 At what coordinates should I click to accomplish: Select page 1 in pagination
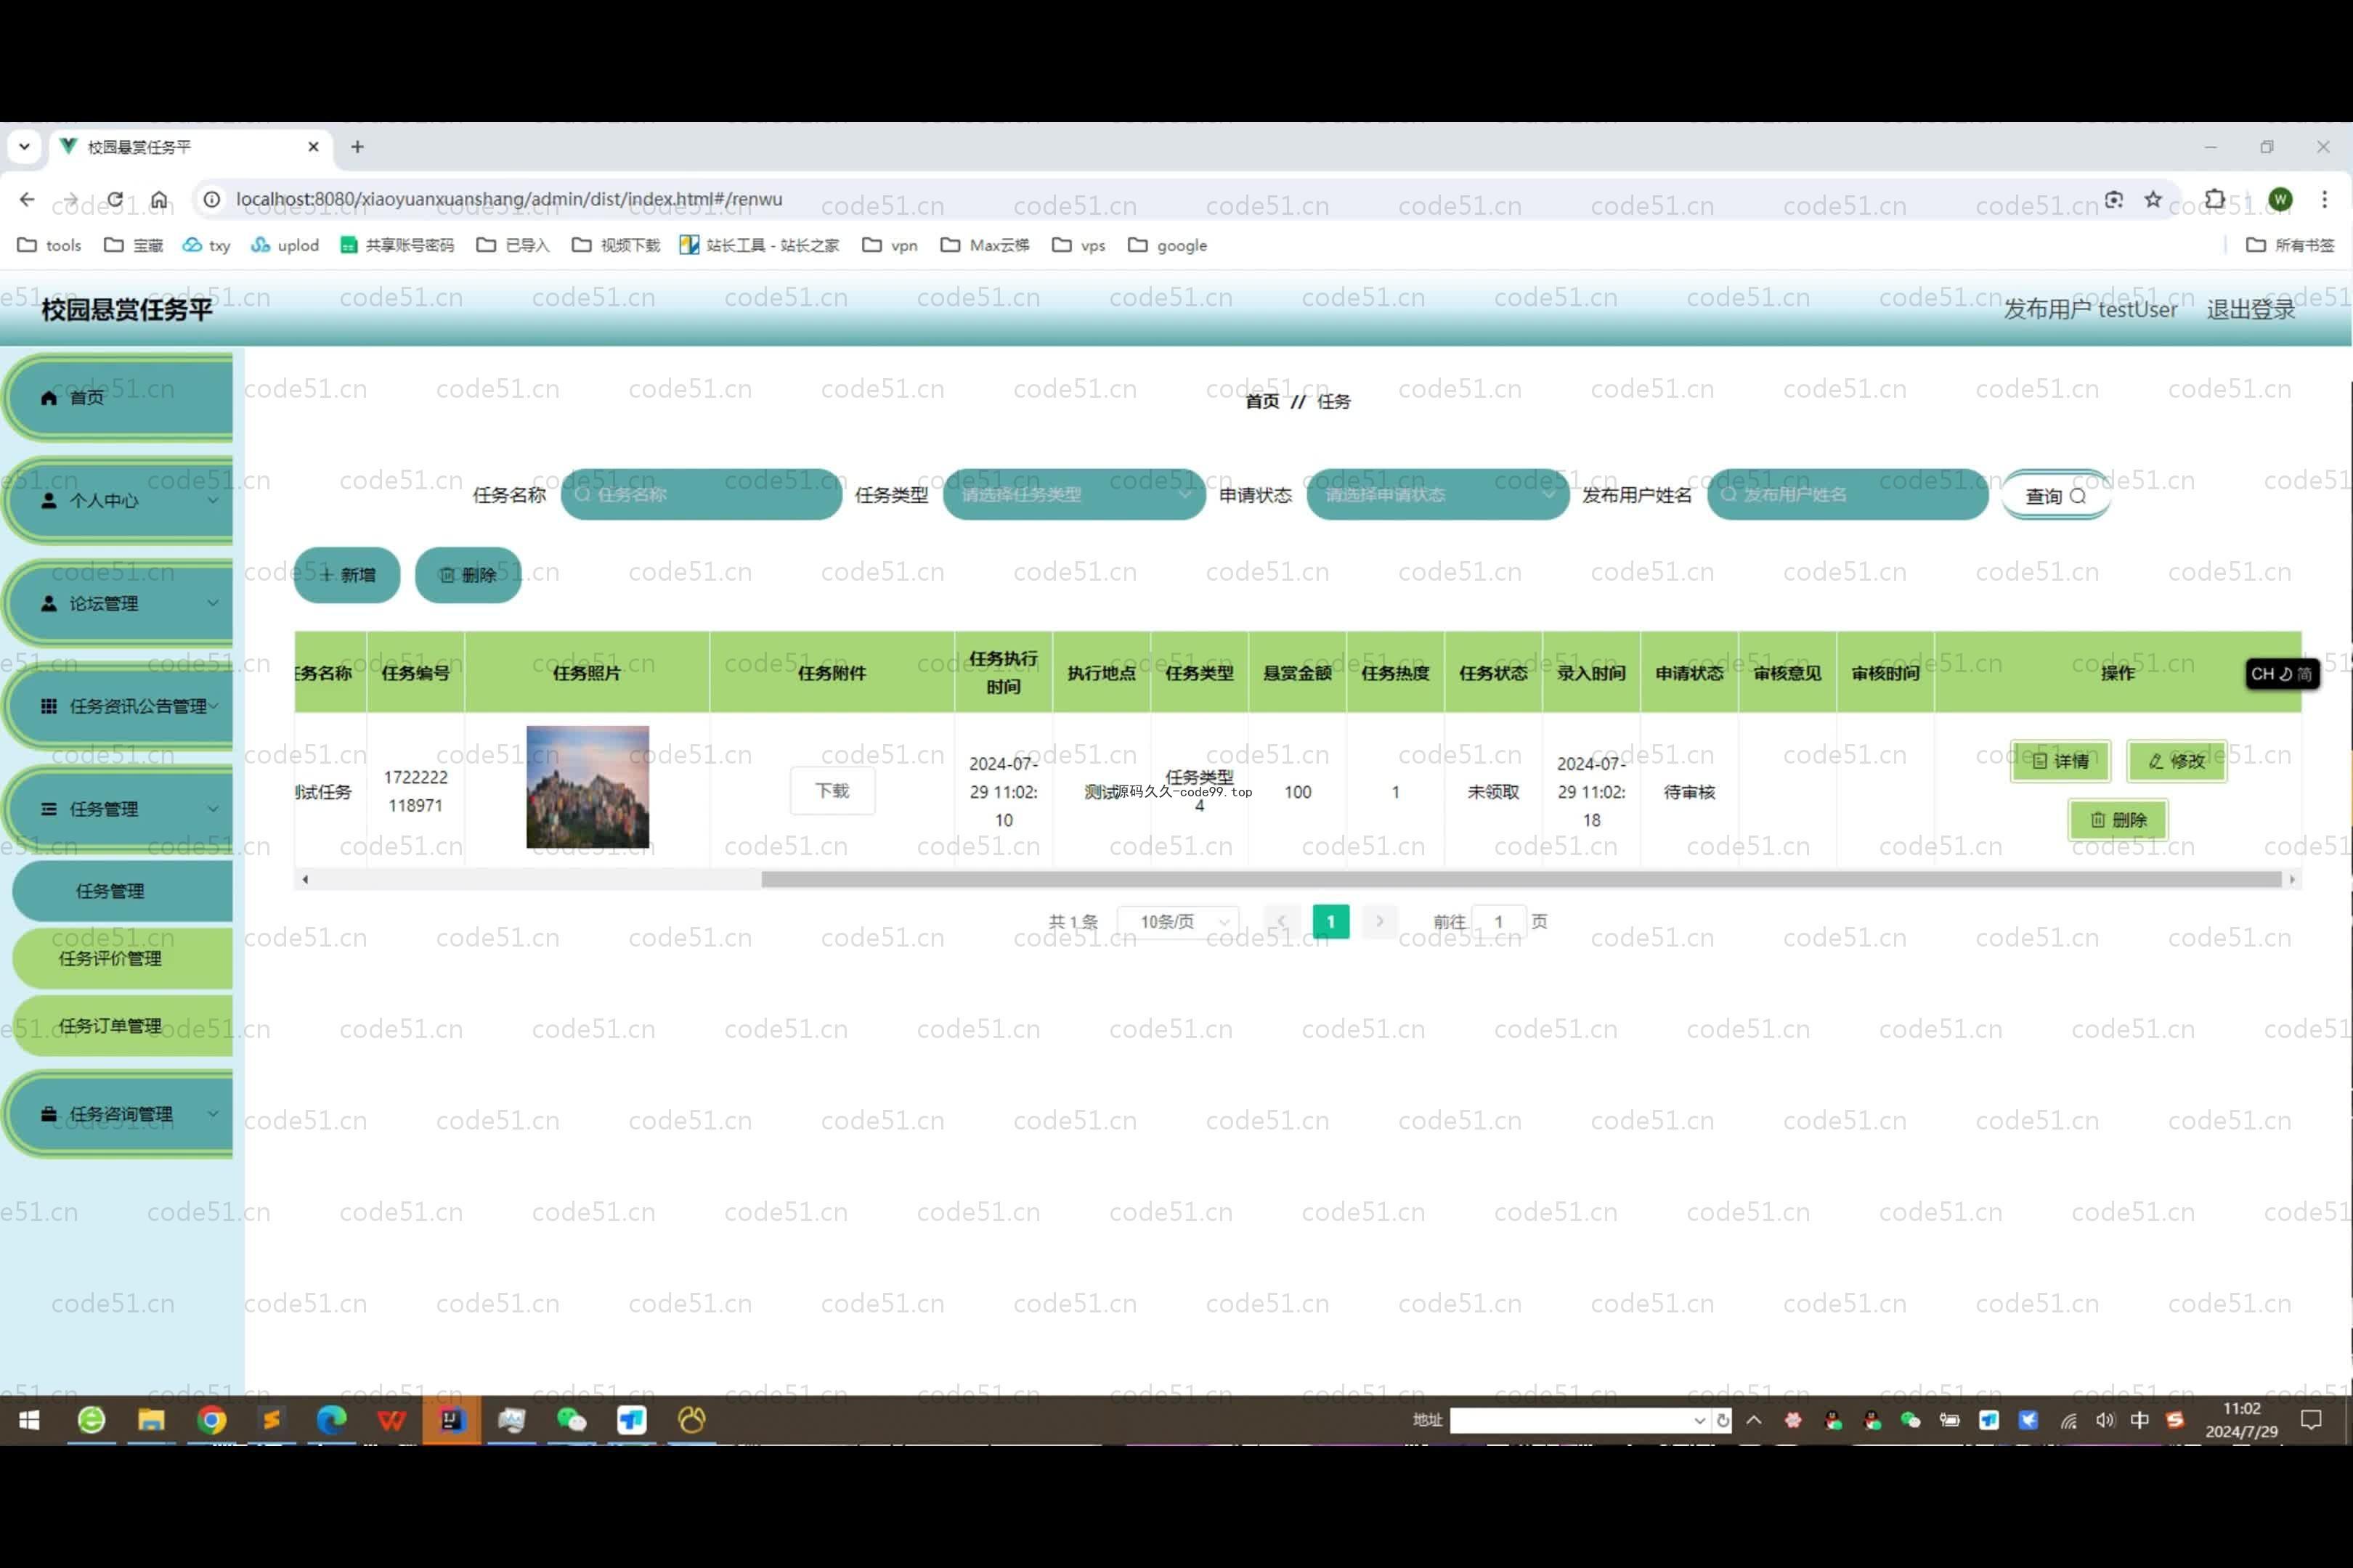coord(1330,921)
